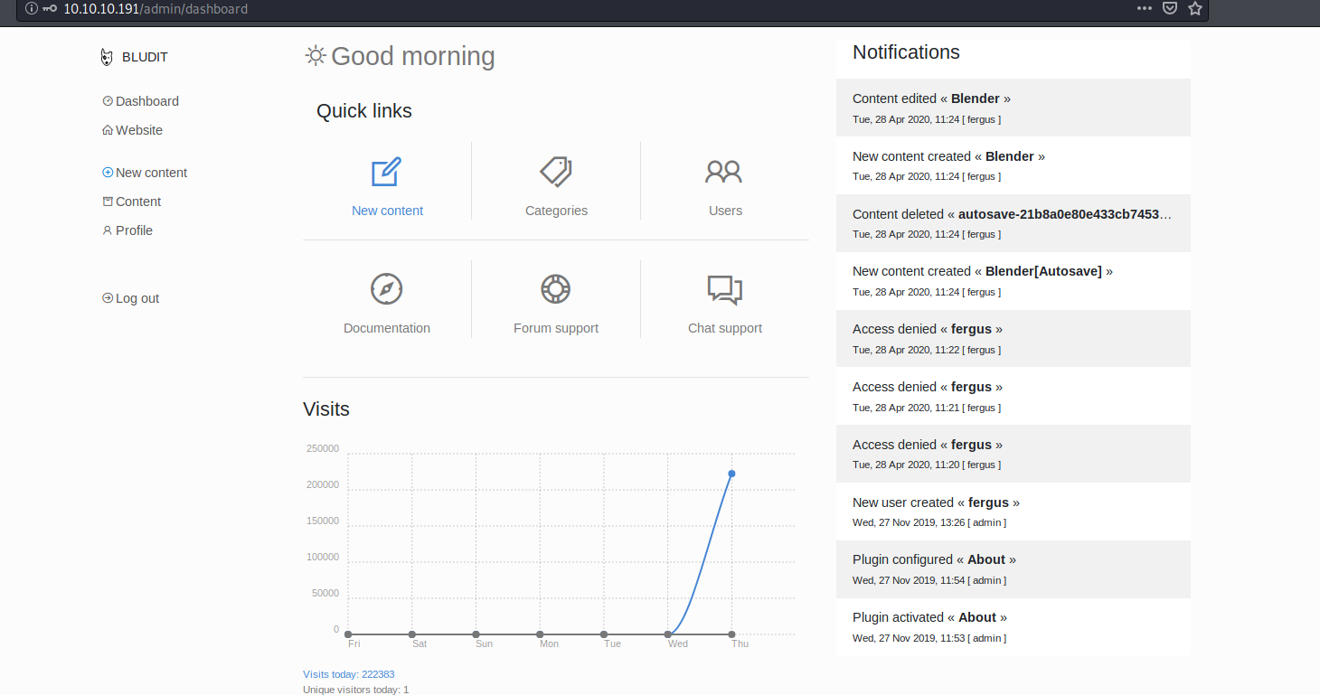Log out from the sidebar
This screenshot has height=695, width=1320.
click(137, 298)
